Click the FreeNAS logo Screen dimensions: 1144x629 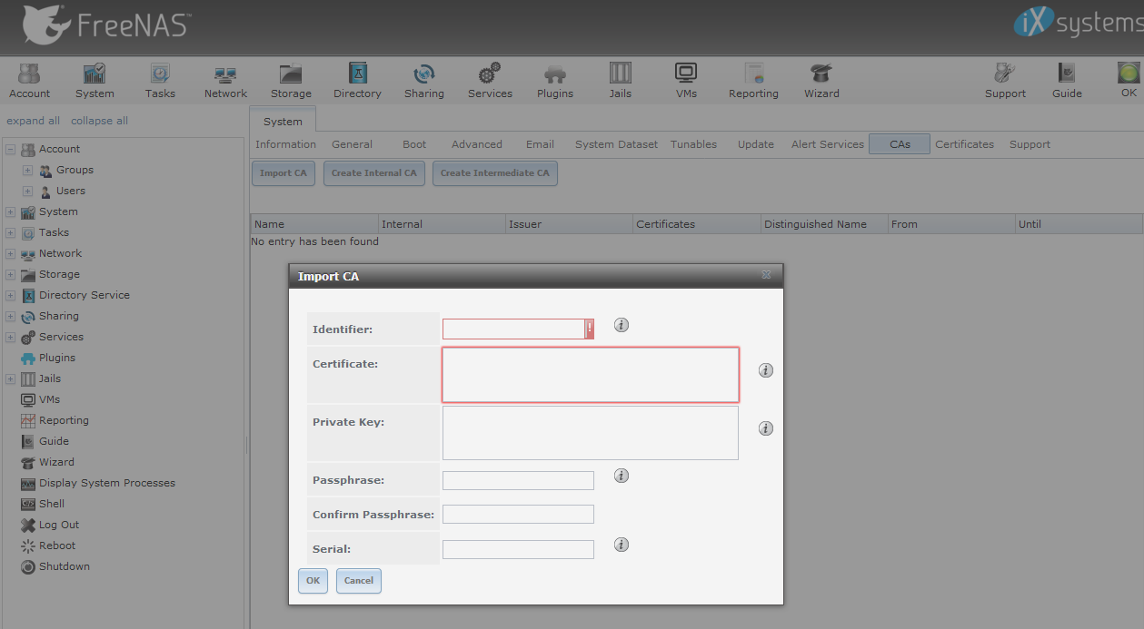point(105,25)
